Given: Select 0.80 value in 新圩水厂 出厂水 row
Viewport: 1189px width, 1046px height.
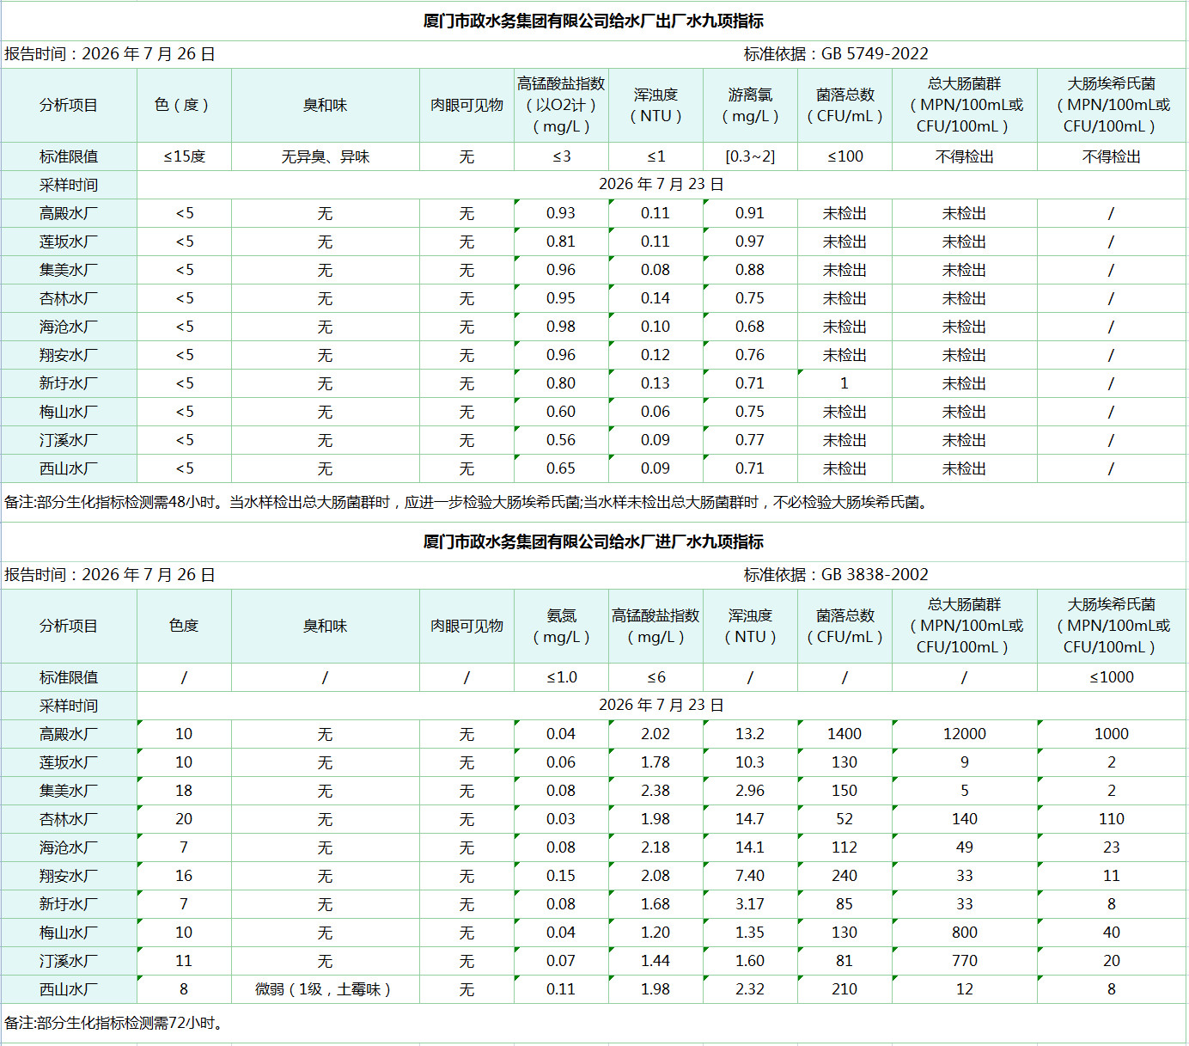Looking at the screenshot, I should [561, 383].
